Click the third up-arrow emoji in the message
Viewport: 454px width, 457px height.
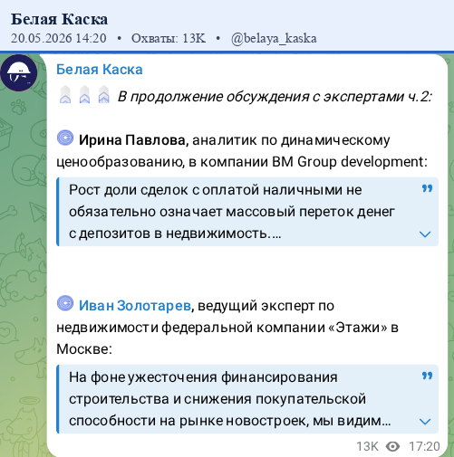point(104,95)
